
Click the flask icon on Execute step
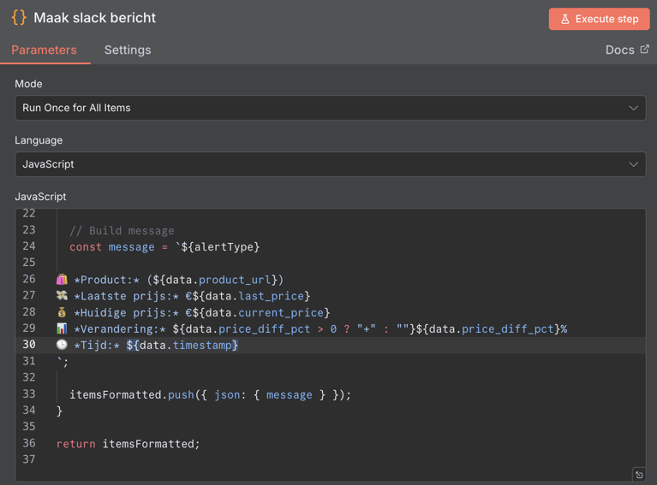[565, 19]
